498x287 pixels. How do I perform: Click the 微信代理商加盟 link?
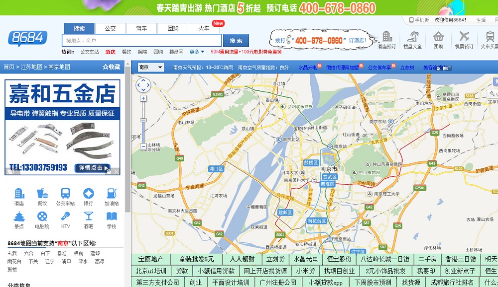(343, 68)
